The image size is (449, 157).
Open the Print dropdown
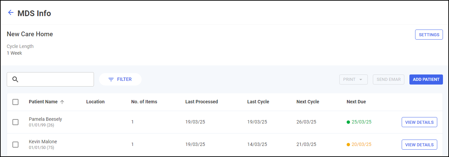coord(350,80)
